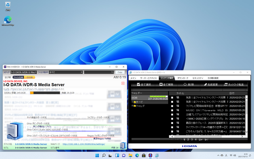Open the メディア device dropdown
Image resolution: width=254 pixels, height=159 pixels.
pos(24,72)
